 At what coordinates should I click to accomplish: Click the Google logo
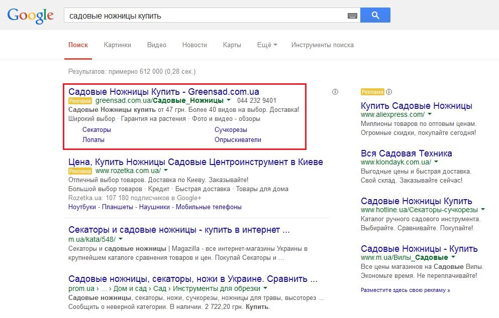[31, 16]
